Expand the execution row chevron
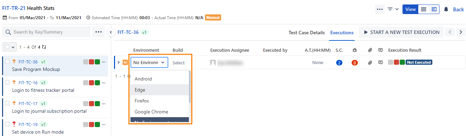 click(x=119, y=62)
